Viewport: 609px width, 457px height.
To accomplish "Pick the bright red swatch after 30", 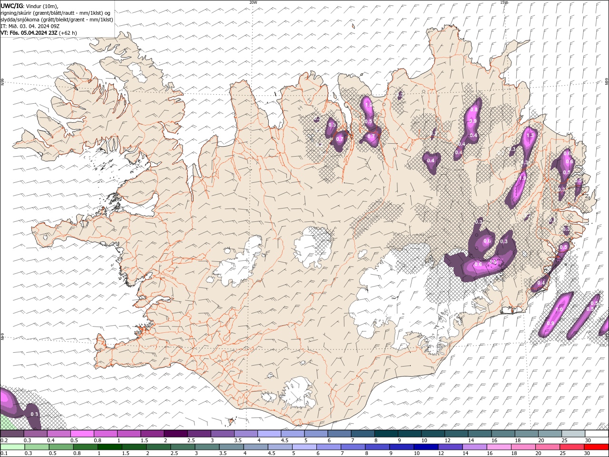I will pyautogui.click(x=595, y=447).
